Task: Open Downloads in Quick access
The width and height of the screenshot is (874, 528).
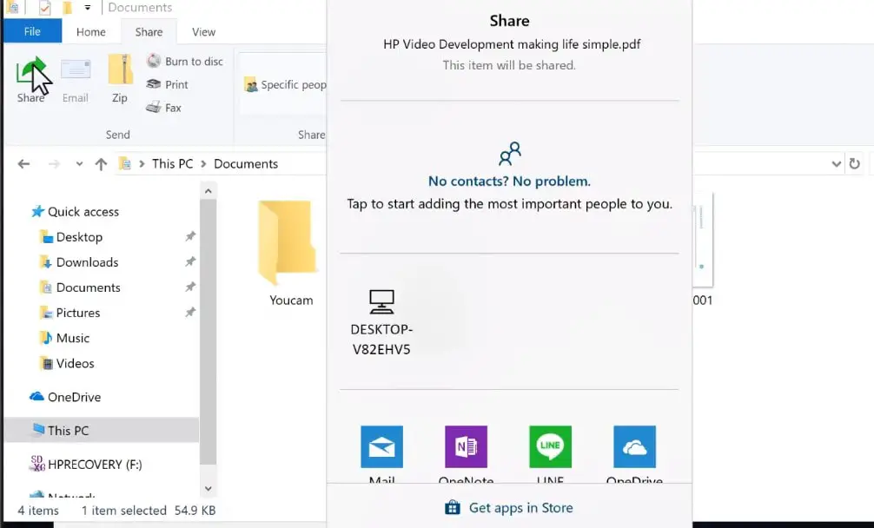Action: [78, 261]
